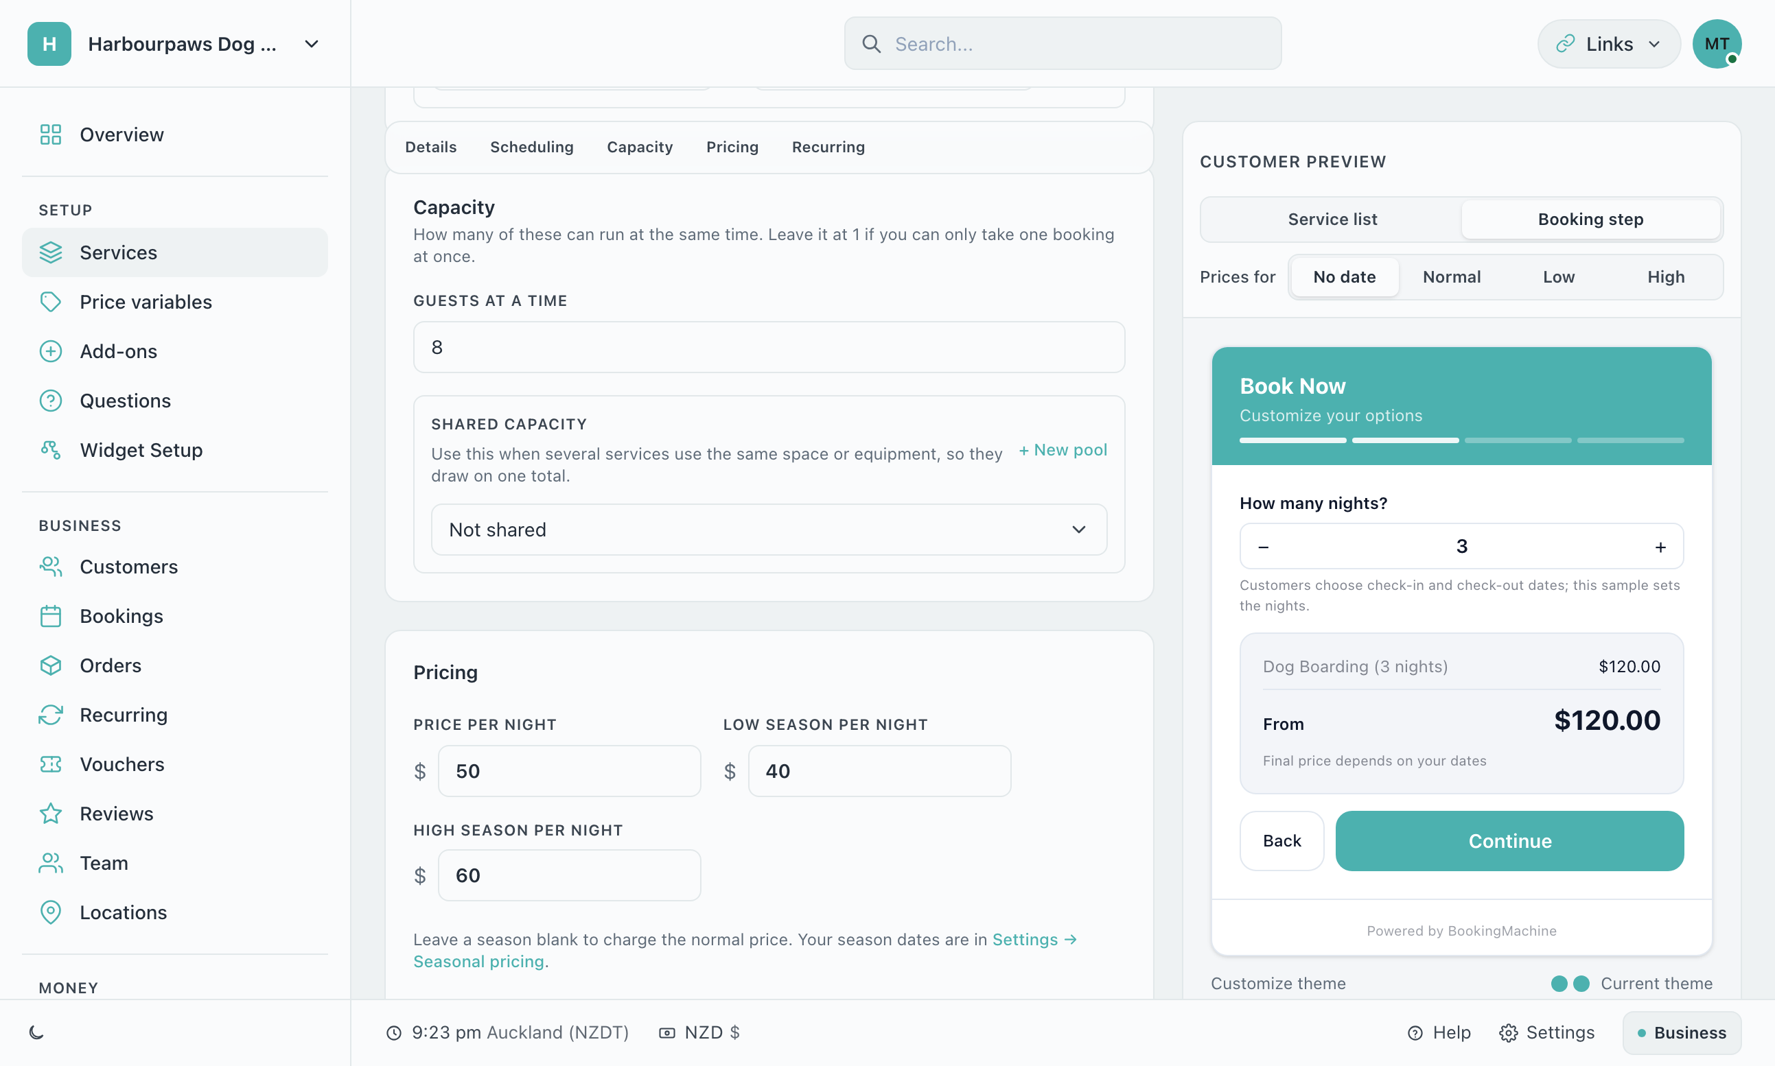This screenshot has height=1066, width=1775.
Task: Click the first Current theme color dot
Action: click(1559, 984)
